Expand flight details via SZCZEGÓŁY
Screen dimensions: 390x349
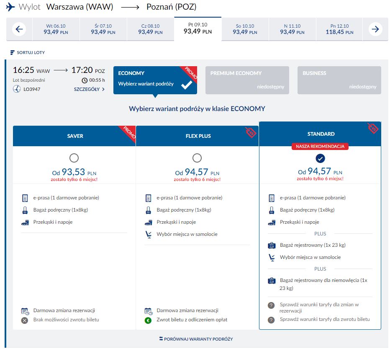click(89, 89)
